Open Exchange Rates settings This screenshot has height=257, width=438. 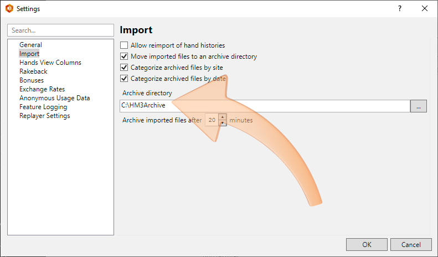click(42, 89)
